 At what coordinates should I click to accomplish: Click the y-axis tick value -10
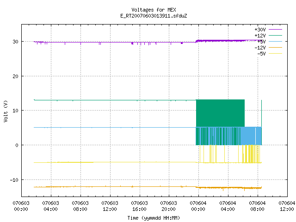coord(14,180)
